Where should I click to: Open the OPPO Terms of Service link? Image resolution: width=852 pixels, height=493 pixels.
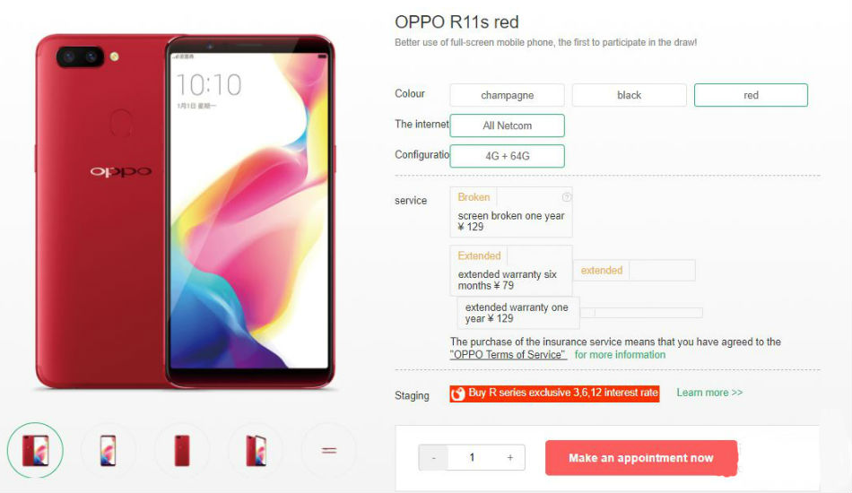click(x=508, y=355)
